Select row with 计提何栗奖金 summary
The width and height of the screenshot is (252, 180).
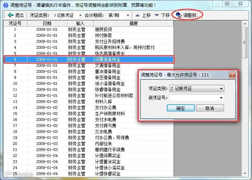88,156
